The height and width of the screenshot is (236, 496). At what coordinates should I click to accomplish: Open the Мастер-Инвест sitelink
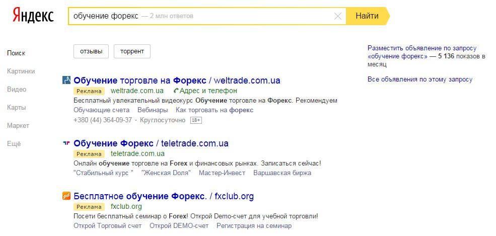click(x=222, y=173)
